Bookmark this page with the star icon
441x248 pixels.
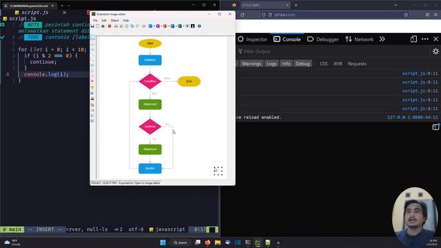pyautogui.click(x=406, y=14)
